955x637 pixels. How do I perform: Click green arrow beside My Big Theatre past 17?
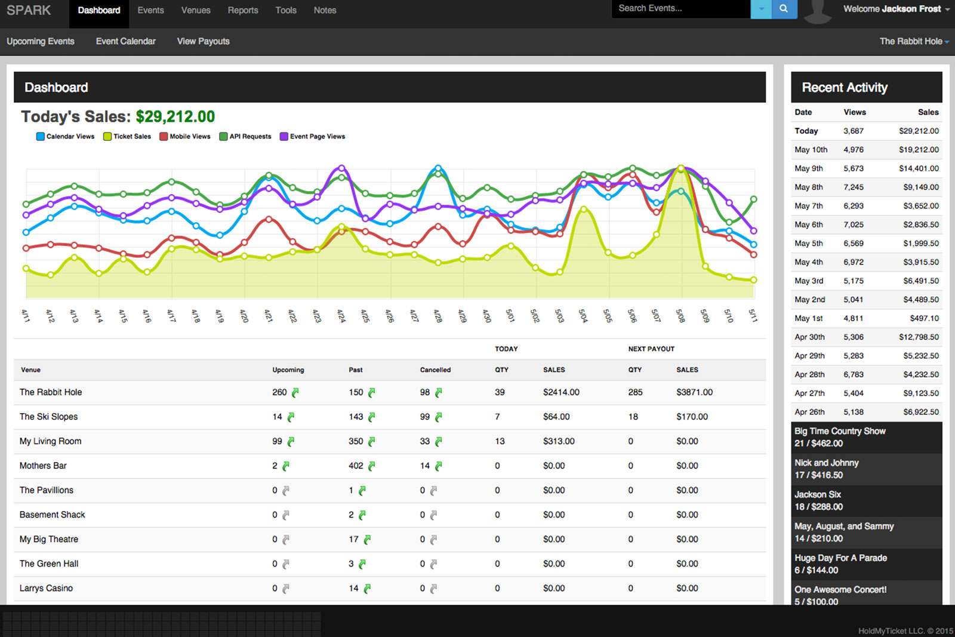[x=366, y=540]
